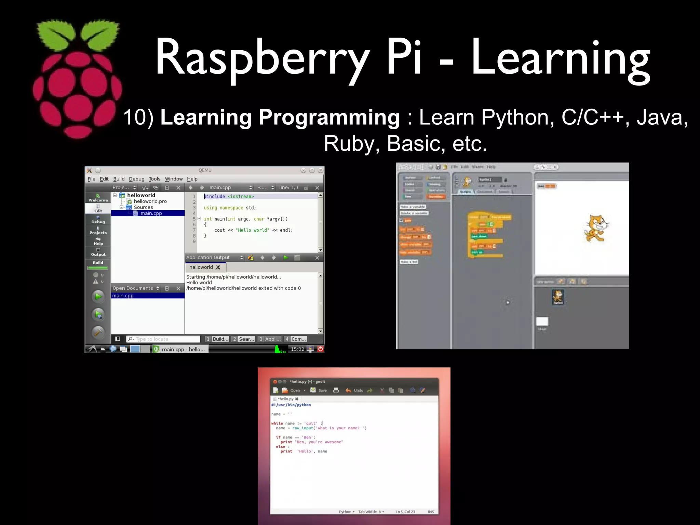Viewport: 700px width, 525px height.
Task: Open the Tab Width selector in gedit status bar
Action: click(x=371, y=512)
